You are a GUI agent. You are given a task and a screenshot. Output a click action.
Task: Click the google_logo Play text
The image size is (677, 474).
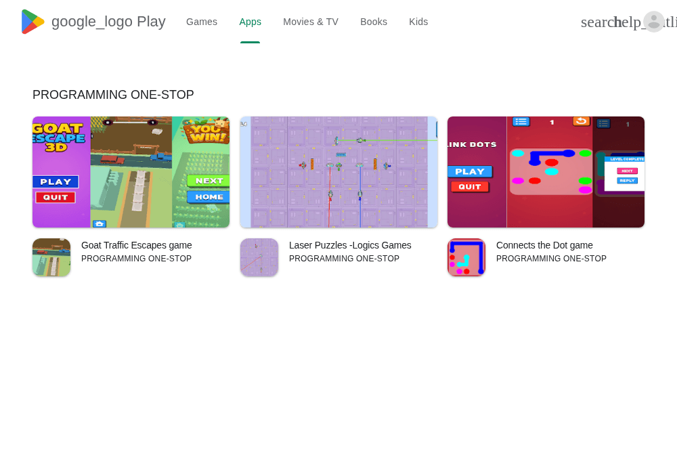coord(108,22)
